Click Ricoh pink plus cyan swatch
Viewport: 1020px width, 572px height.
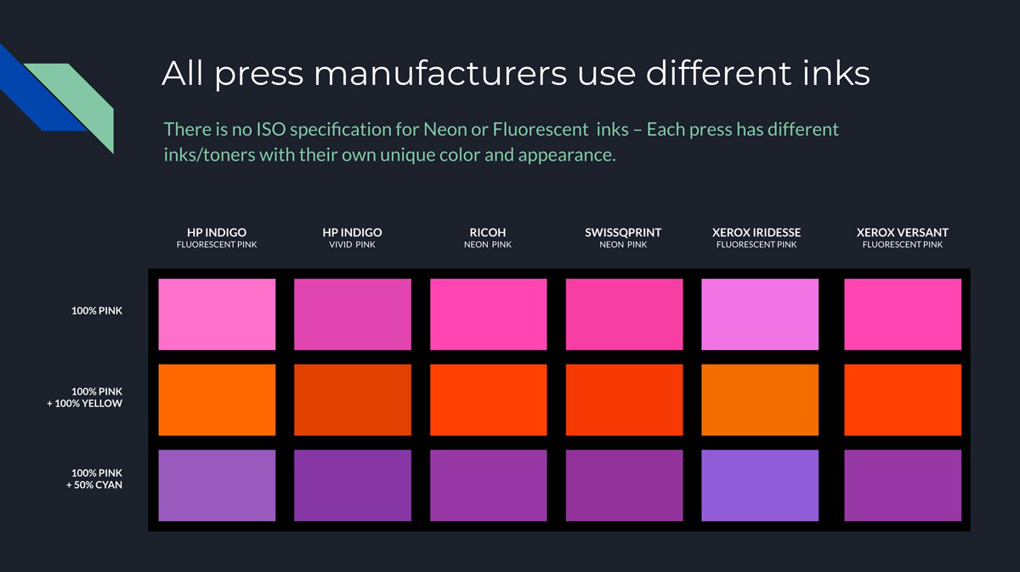click(x=489, y=485)
